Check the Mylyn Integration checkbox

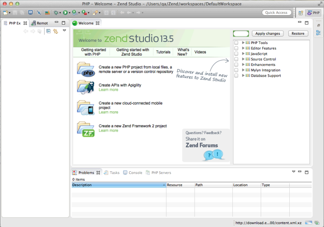[236, 70]
